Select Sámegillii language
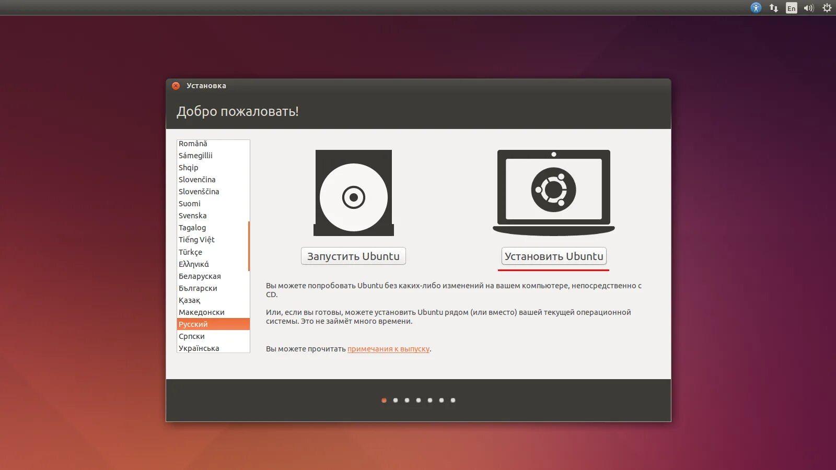The width and height of the screenshot is (836, 470). (213, 156)
